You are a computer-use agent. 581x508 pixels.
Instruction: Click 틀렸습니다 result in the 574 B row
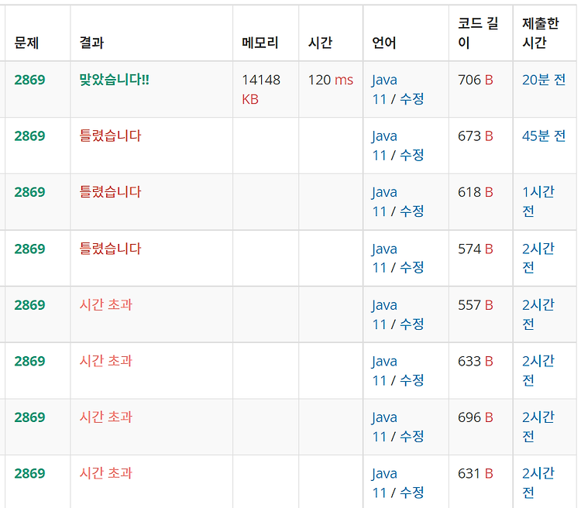[x=110, y=249]
